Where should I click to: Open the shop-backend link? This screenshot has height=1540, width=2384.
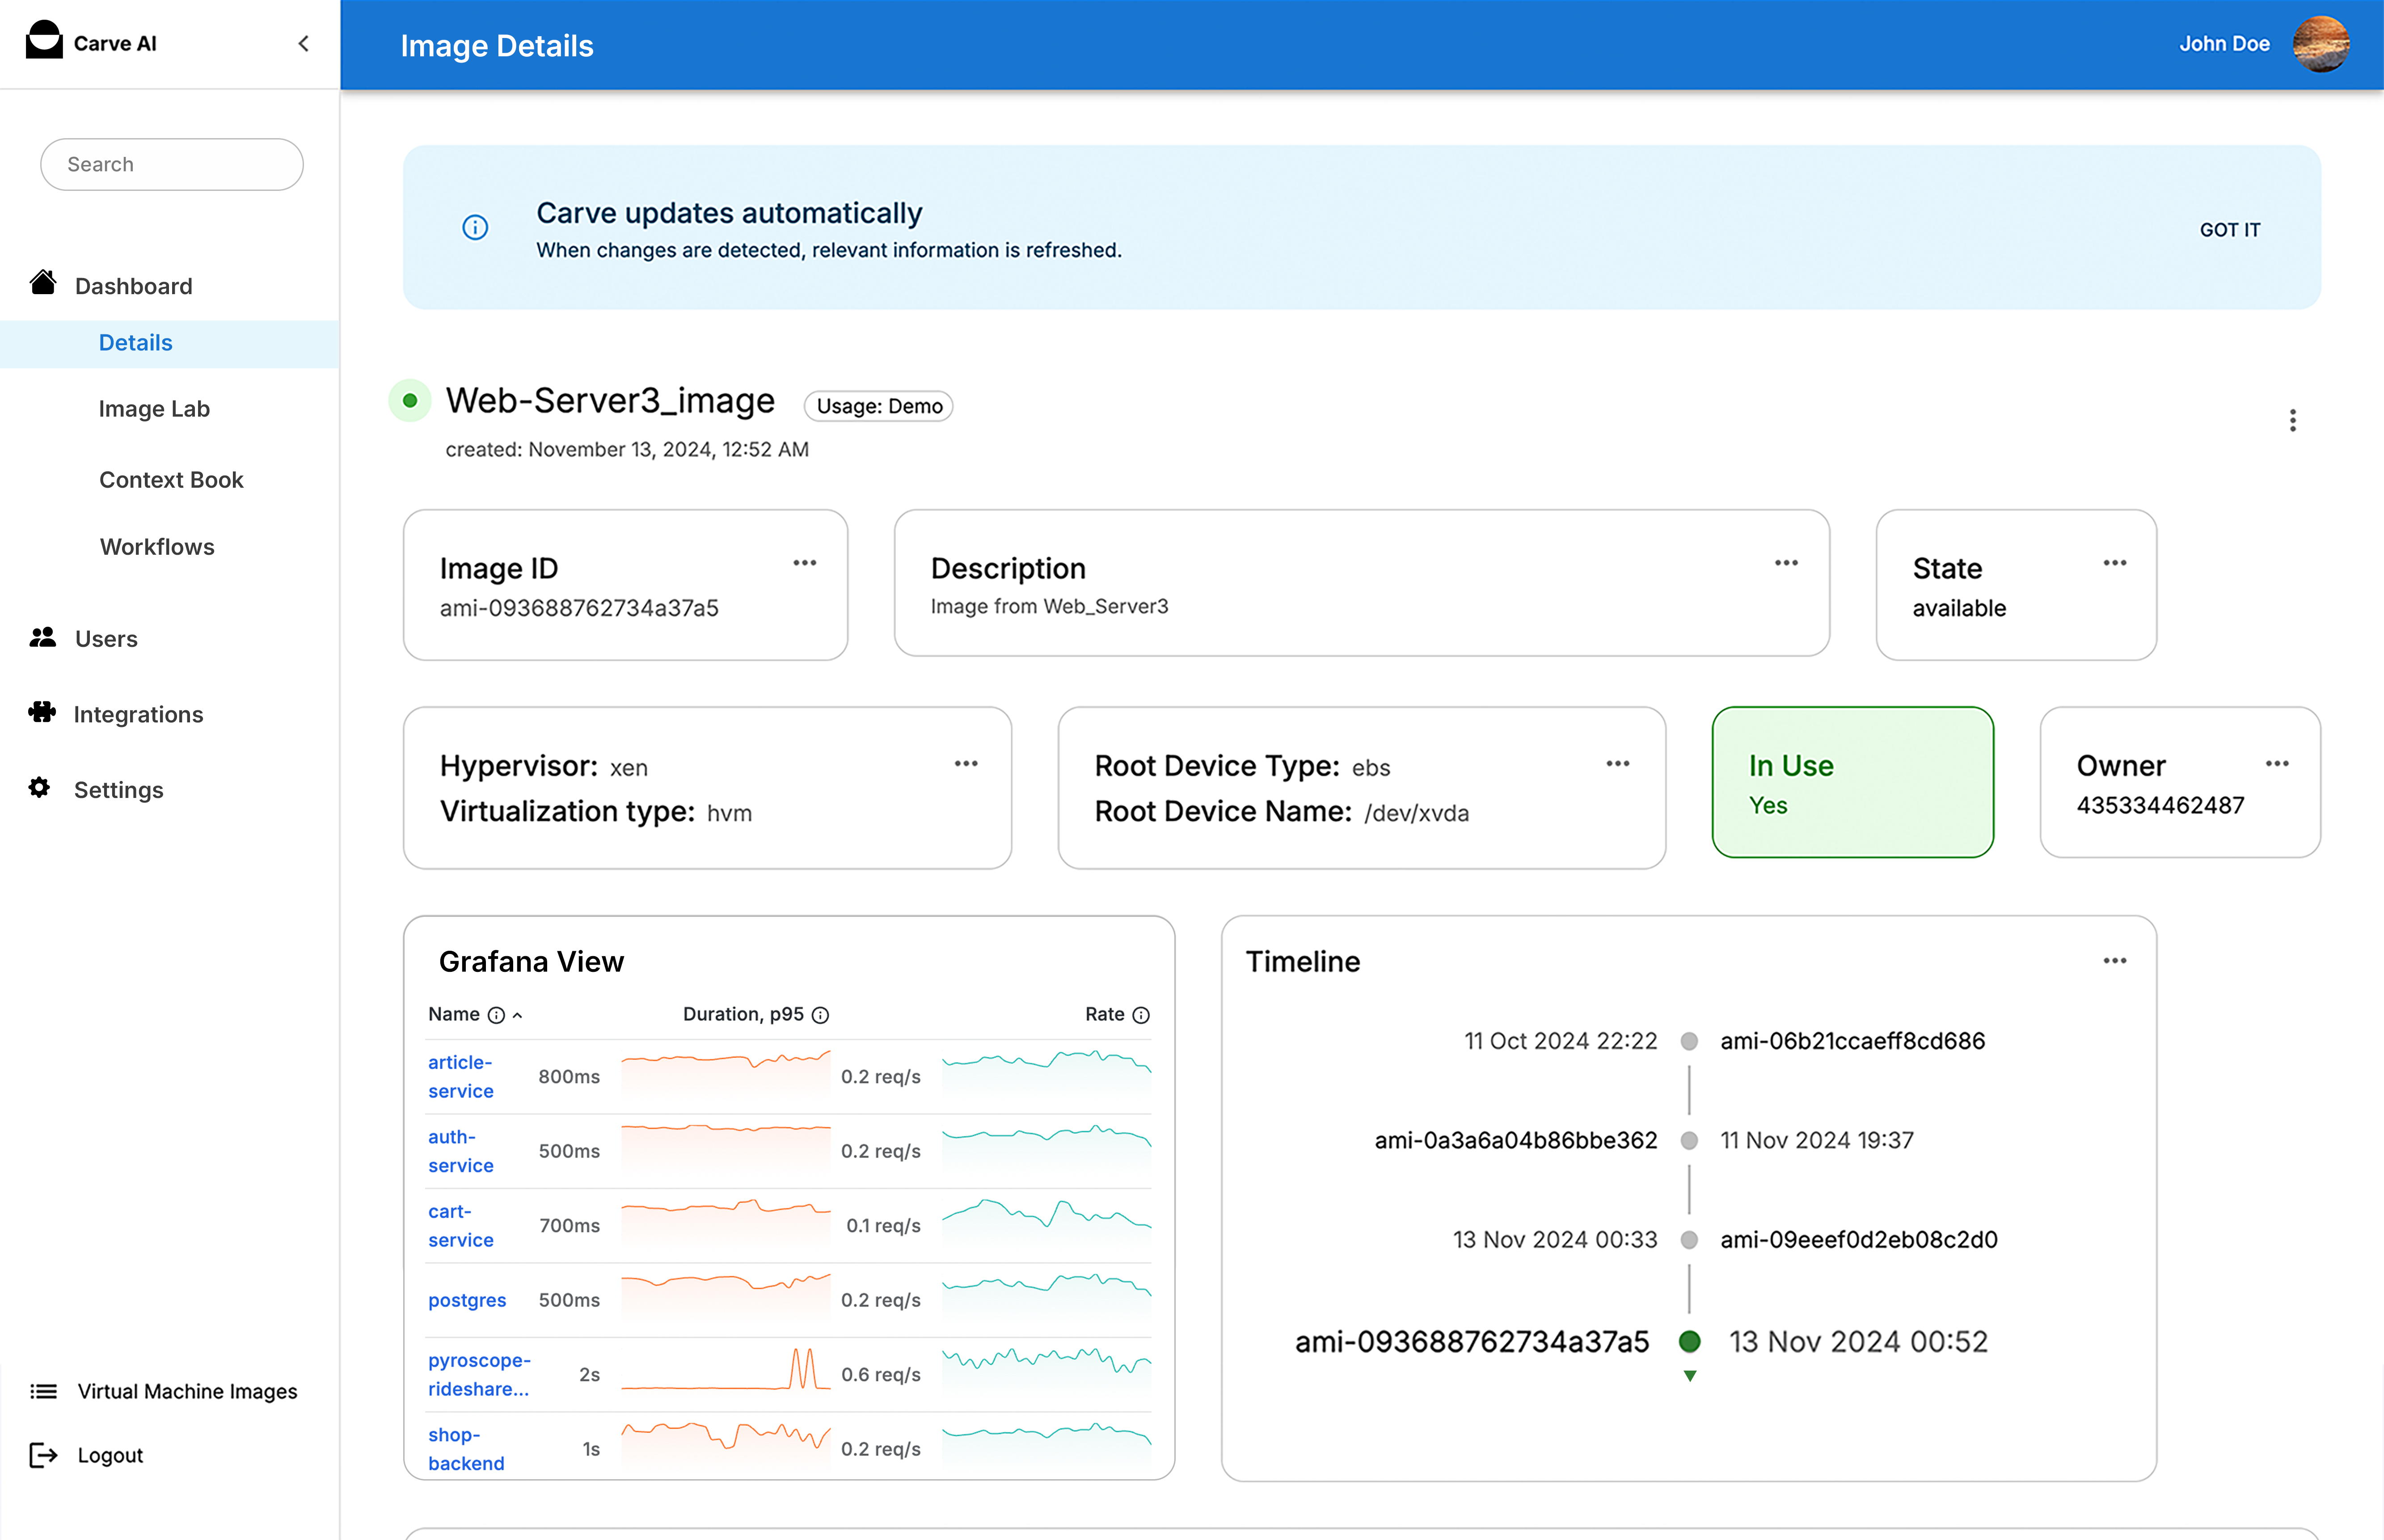466,1449
